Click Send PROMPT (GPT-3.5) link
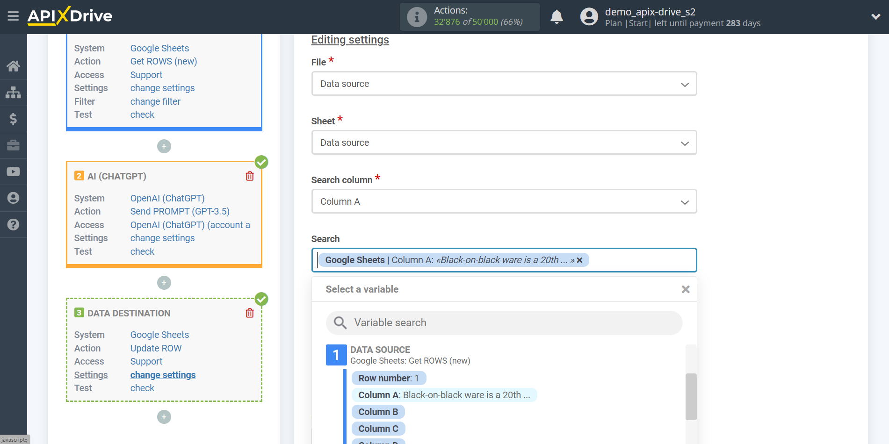 (x=180, y=211)
